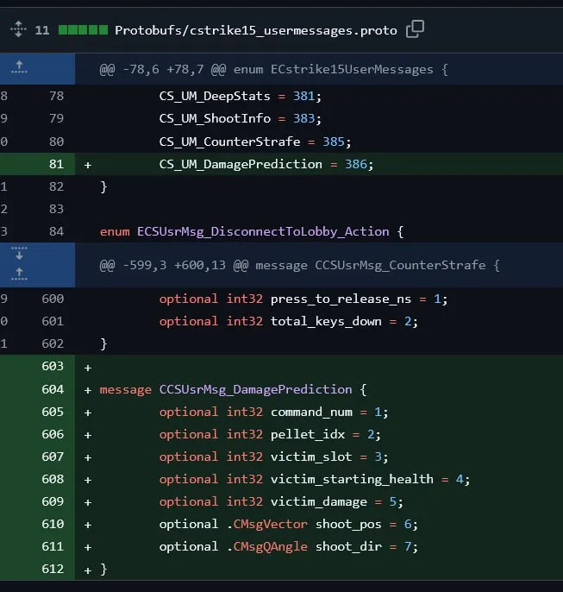The image size is (563, 592).
Task: Select new line number 603
Action: coord(53,366)
